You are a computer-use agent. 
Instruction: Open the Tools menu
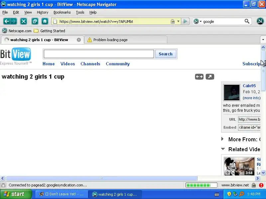pyautogui.click(x=80, y=12)
